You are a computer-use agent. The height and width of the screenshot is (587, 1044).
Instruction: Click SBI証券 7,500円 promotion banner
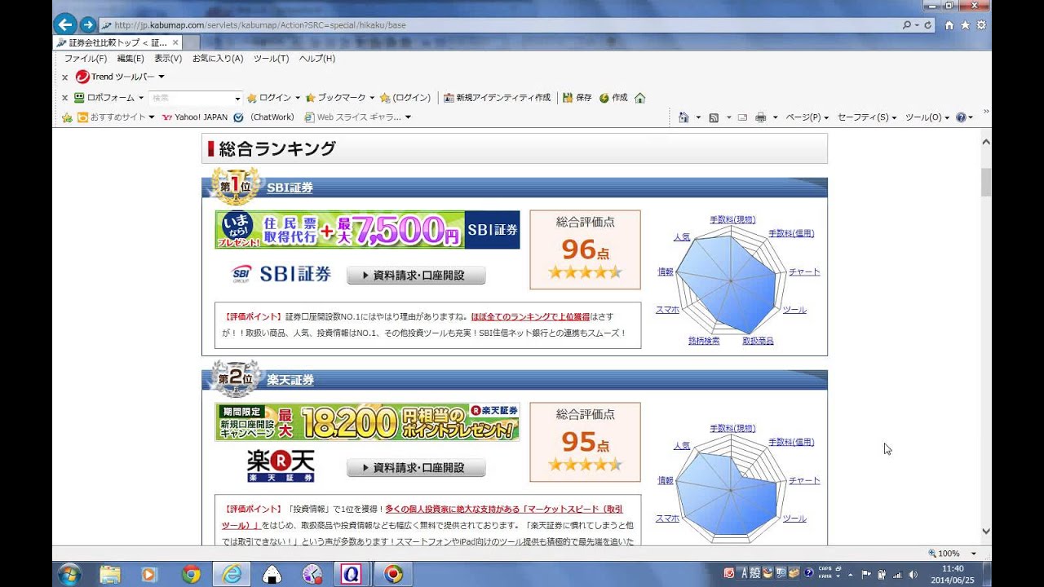tap(367, 230)
